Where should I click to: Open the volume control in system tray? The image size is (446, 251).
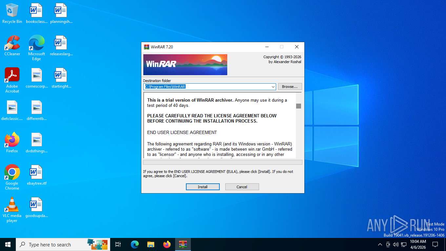point(396,244)
